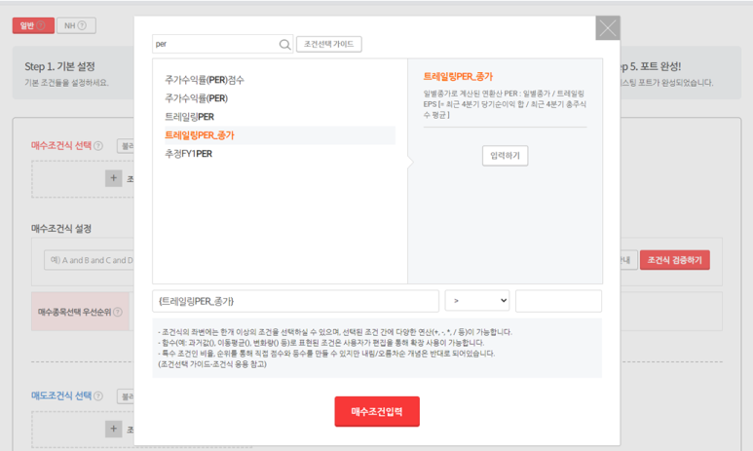Open the comparison operator dropdown

coord(476,301)
